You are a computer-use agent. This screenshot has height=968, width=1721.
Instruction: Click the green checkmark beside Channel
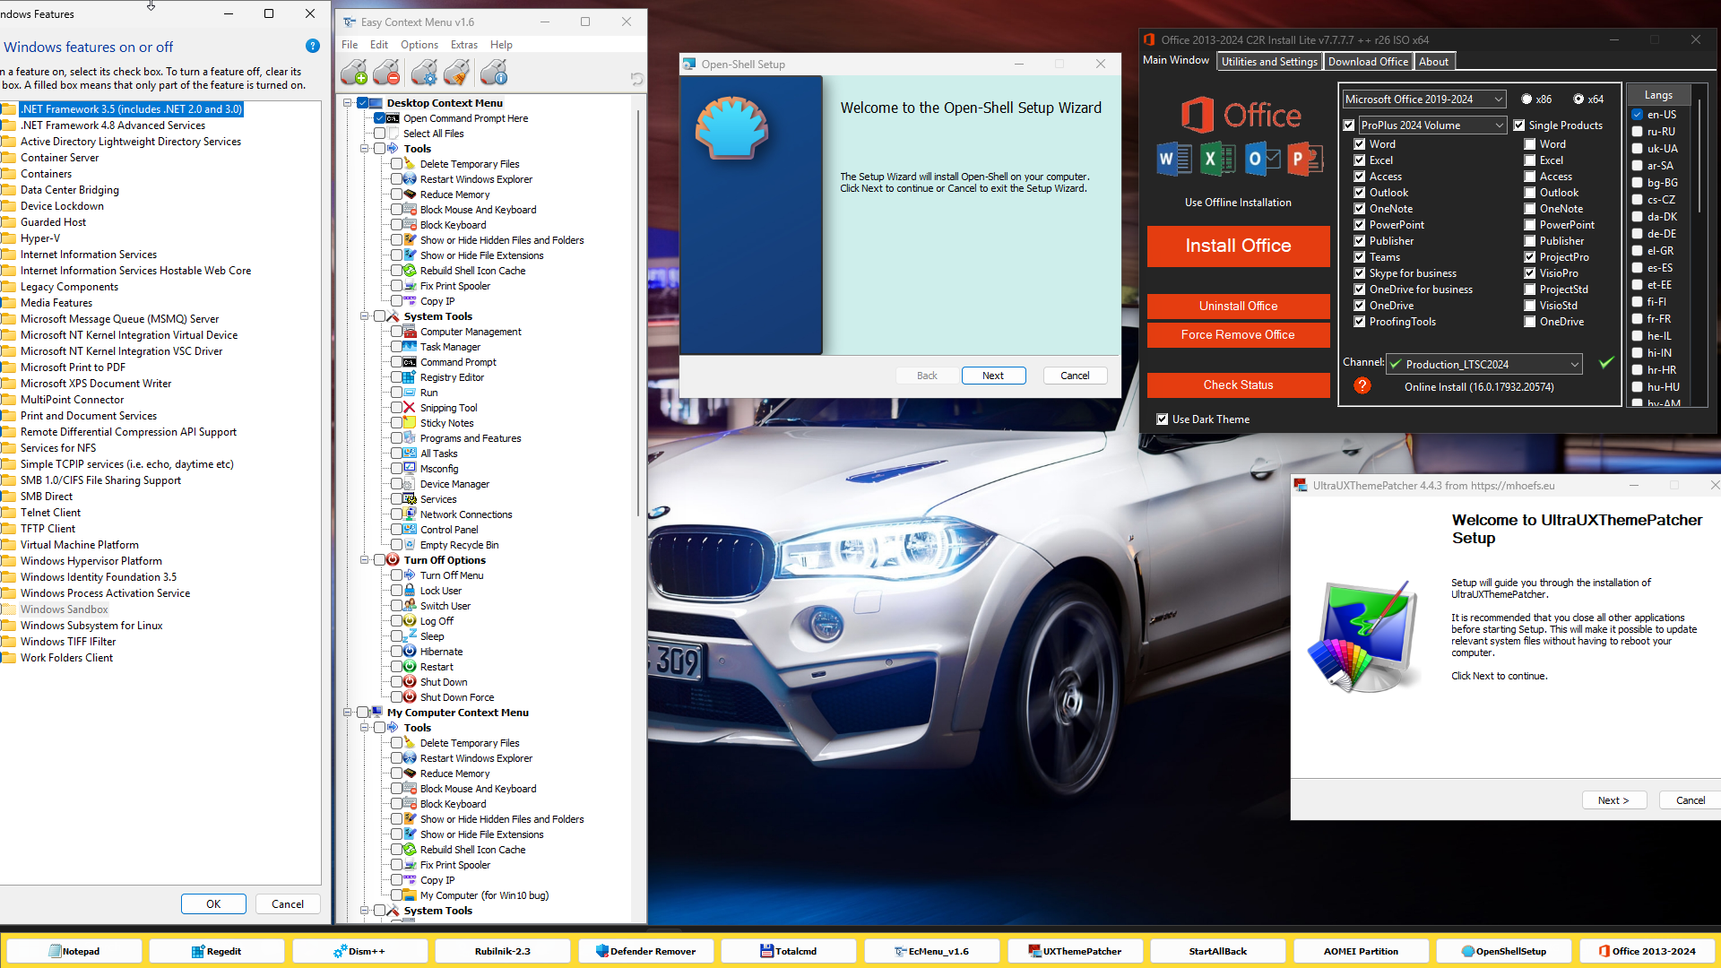pos(1606,362)
